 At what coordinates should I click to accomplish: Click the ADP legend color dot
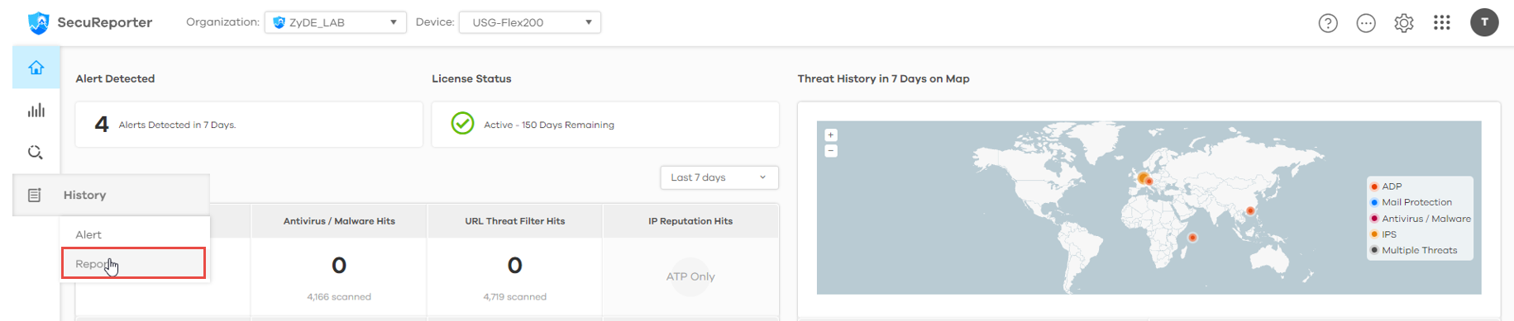(x=1374, y=186)
